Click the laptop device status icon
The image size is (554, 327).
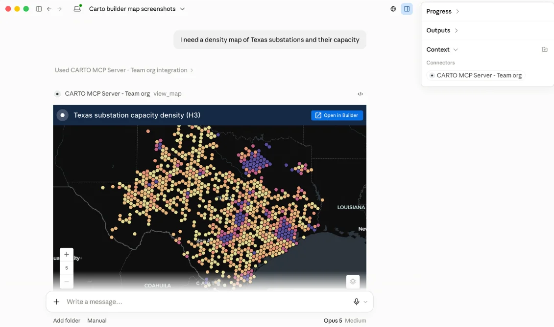point(77,8)
